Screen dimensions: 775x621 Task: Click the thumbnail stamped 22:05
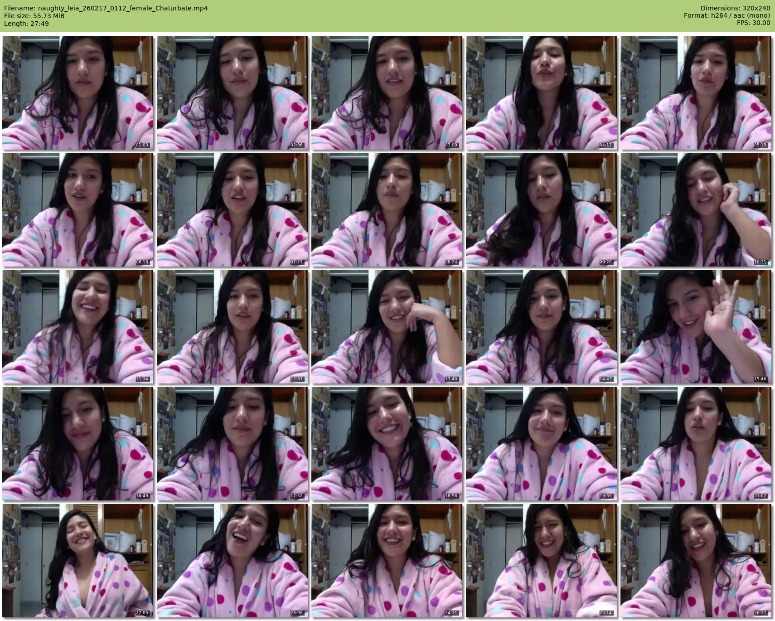pyautogui.click(x=78, y=561)
